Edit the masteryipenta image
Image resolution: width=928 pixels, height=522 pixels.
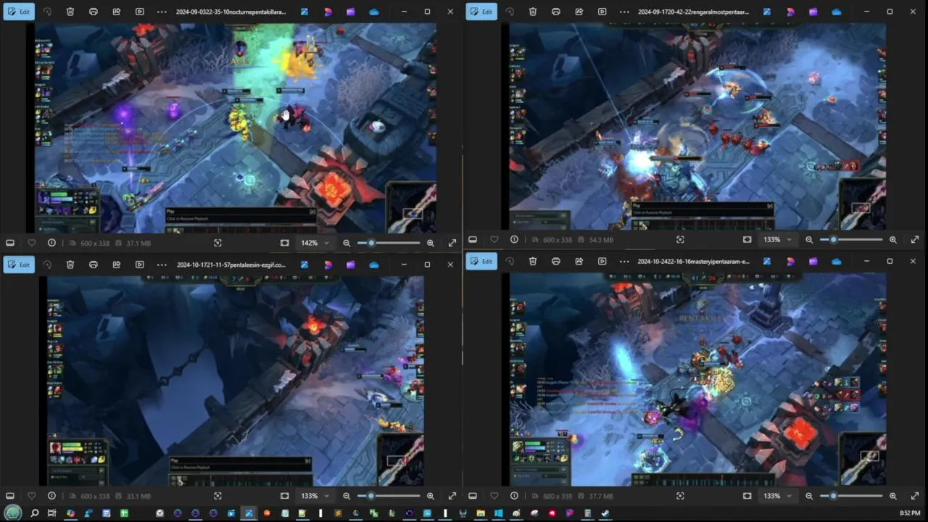(x=481, y=261)
